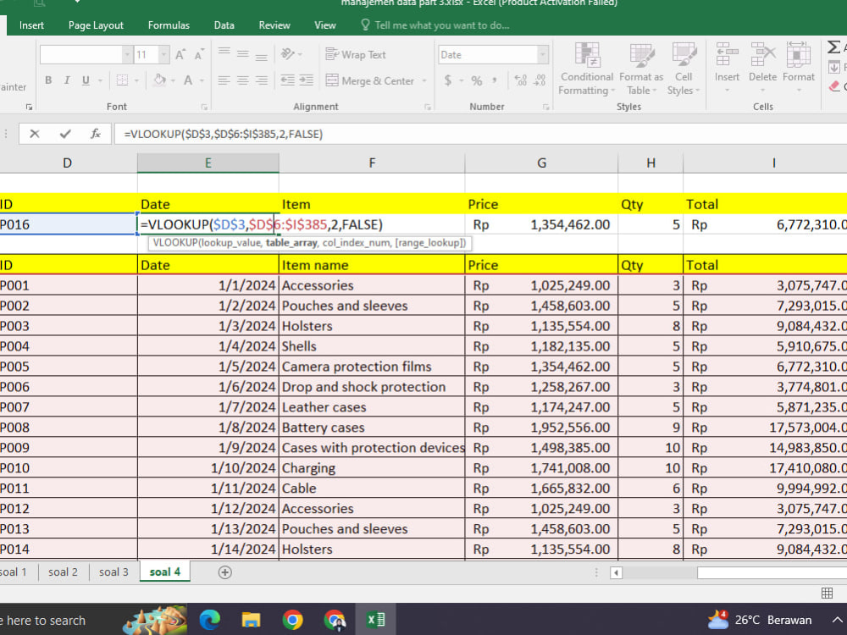Align text left

(224, 80)
